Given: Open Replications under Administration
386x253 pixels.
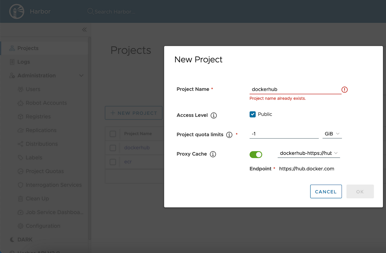Looking at the screenshot, I should (41, 130).
